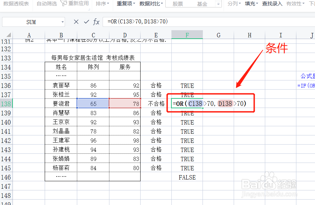
Task: Open the 数据透视表 pivot table tool
Action: (x=16, y=5)
